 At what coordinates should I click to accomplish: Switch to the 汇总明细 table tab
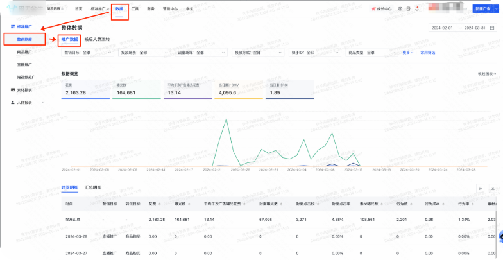point(93,187)
